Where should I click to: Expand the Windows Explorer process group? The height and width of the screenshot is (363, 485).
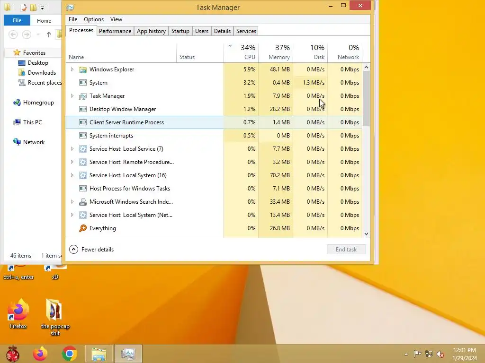click(x=72, y=69)
